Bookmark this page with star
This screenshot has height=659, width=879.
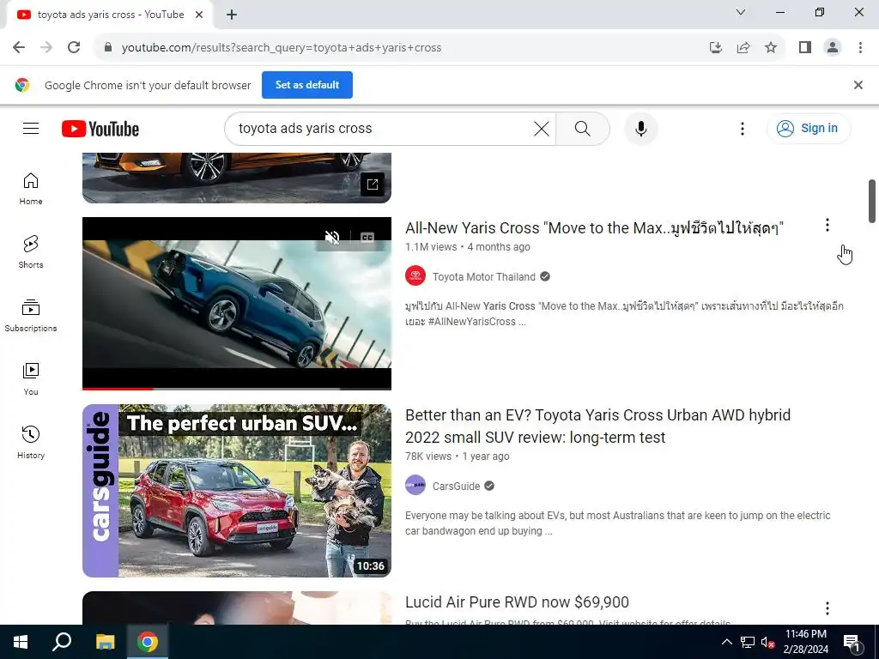click(x=771, y=48)
